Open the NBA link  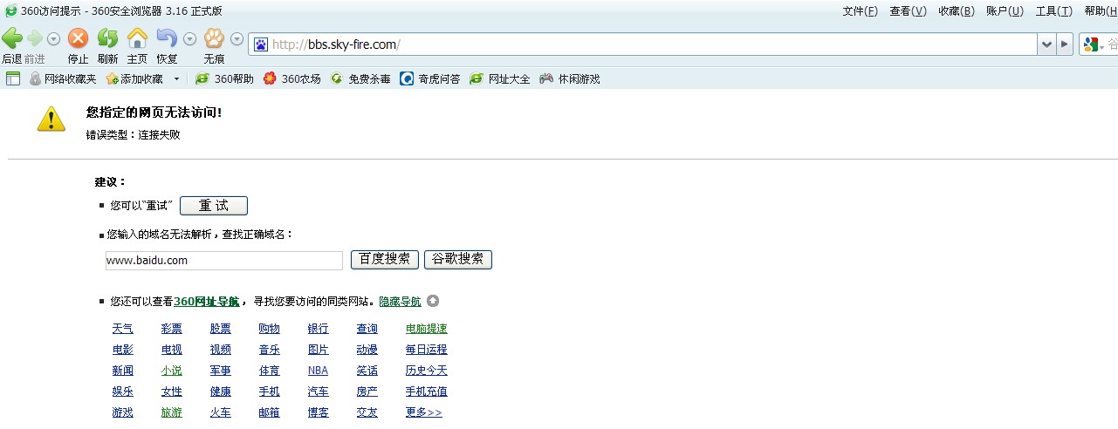(x=319, y=371)
